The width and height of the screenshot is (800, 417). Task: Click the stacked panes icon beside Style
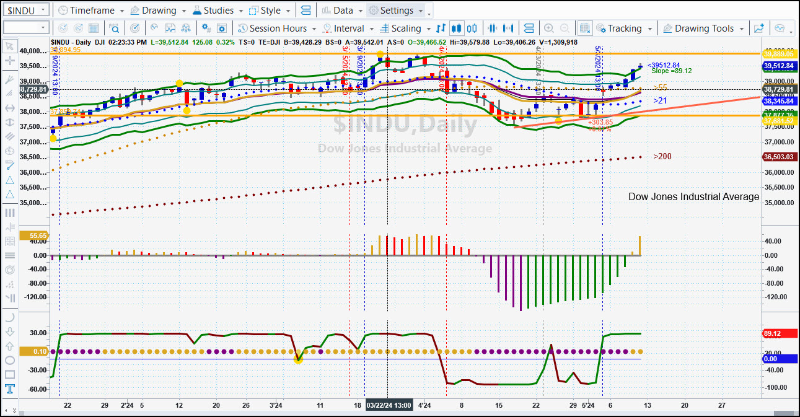[x=305, y=11]
